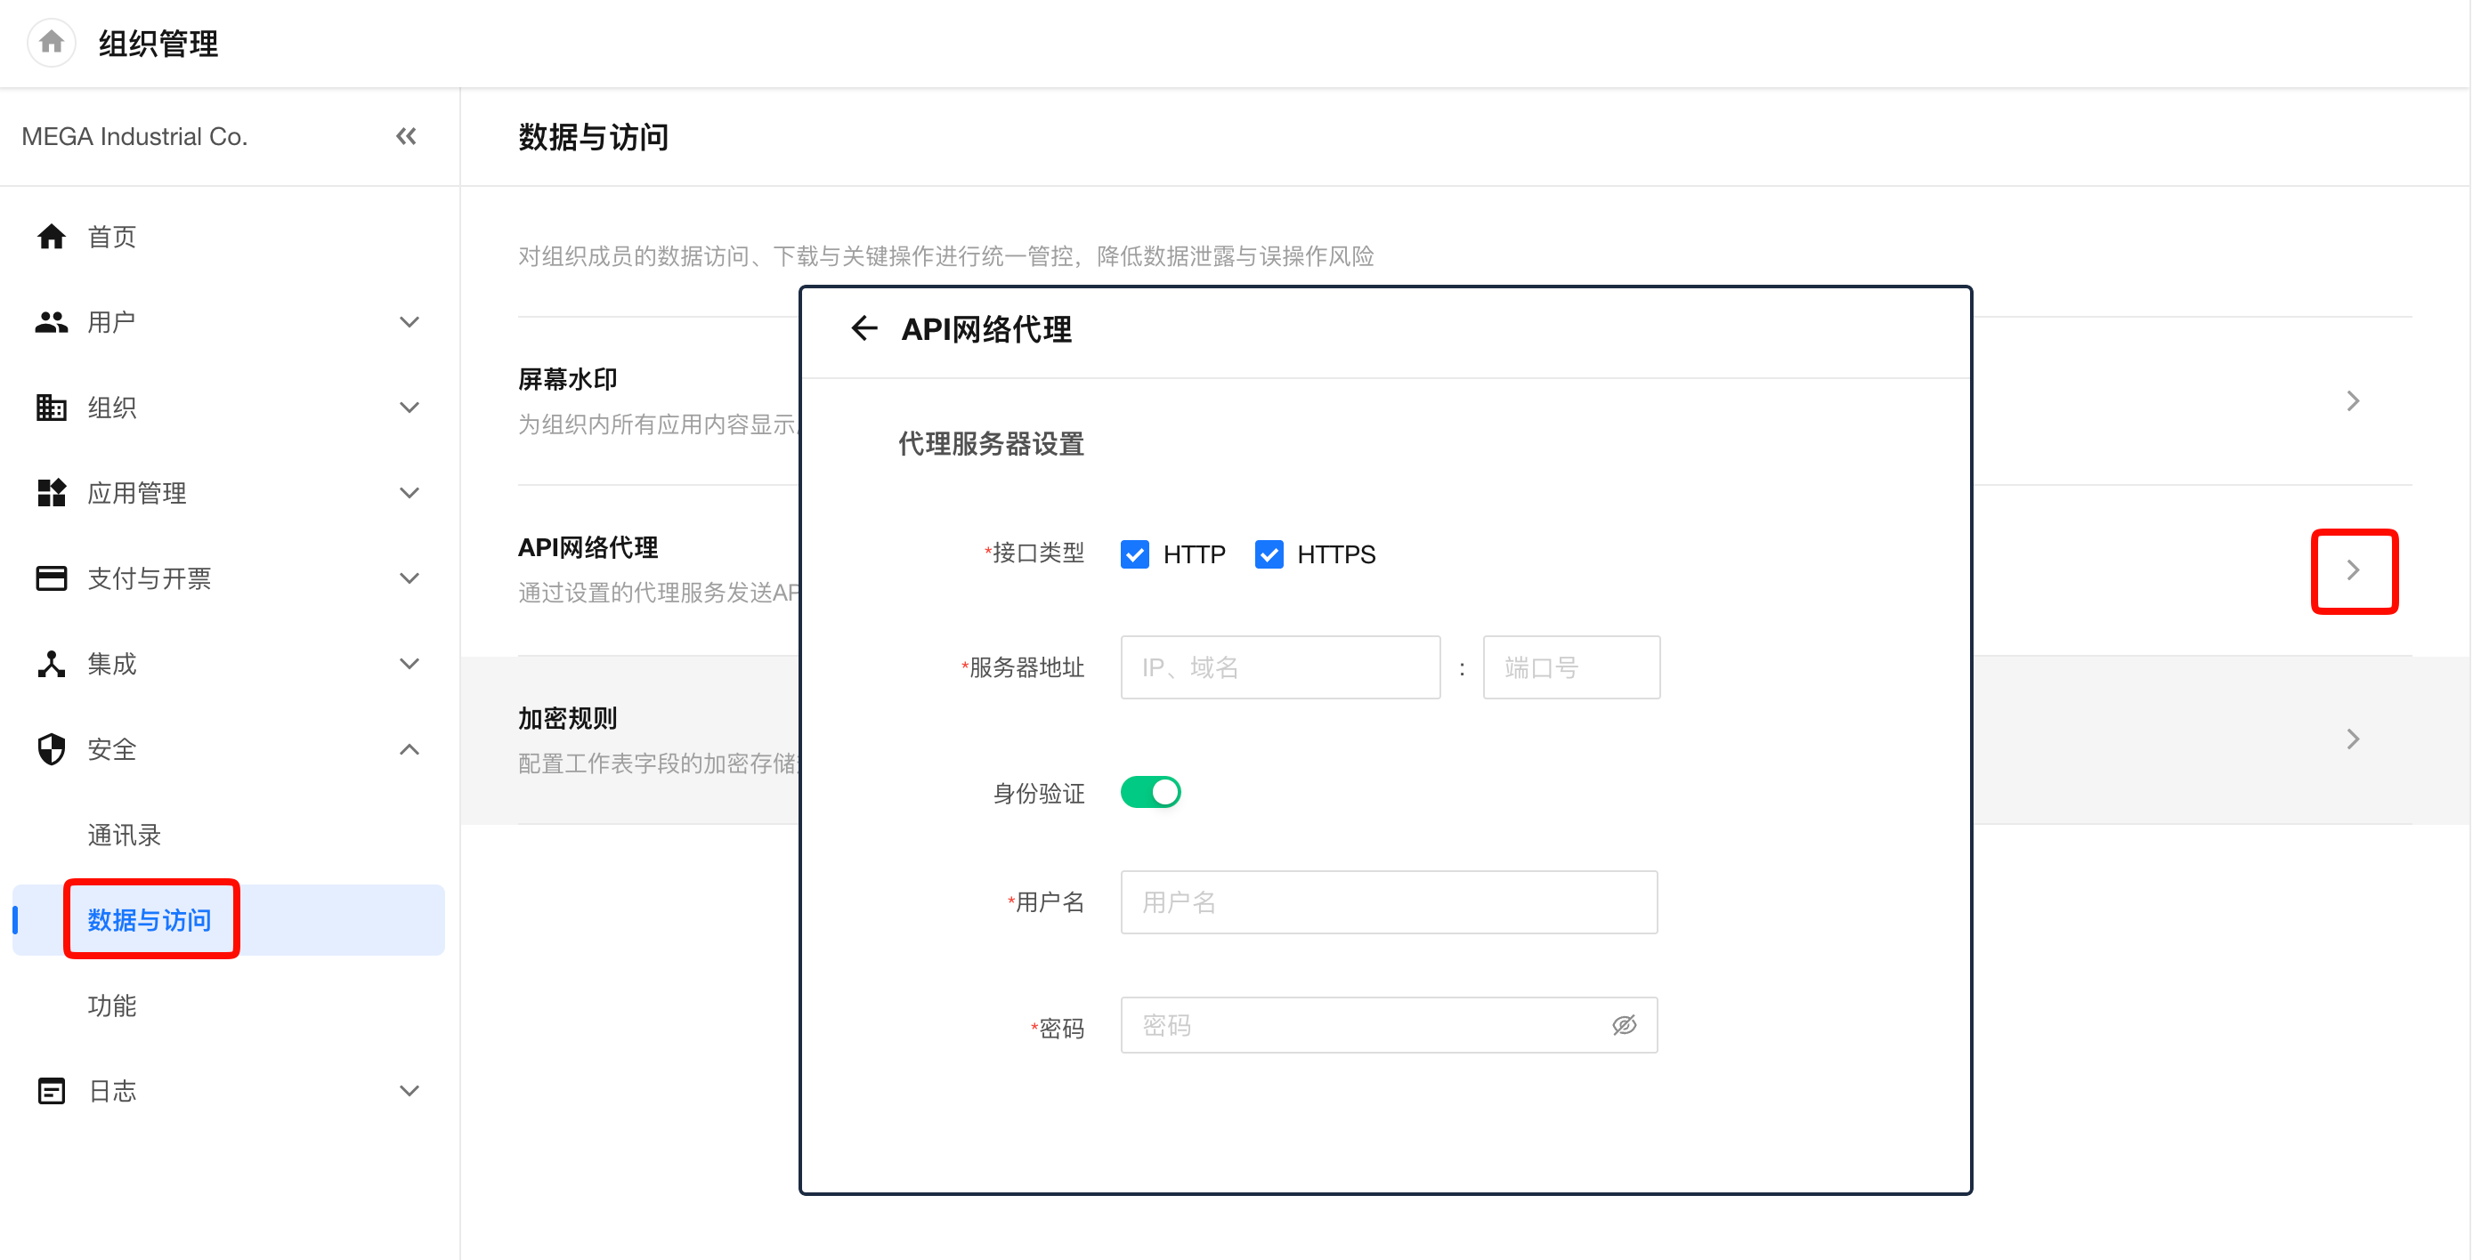Click the 日志 log icon

tap(51, 1090)
